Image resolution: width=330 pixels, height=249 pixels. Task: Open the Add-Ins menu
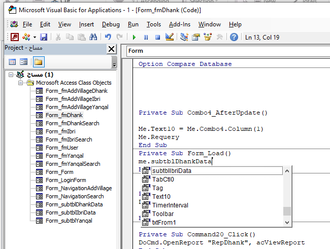click(x=180, y=24)
